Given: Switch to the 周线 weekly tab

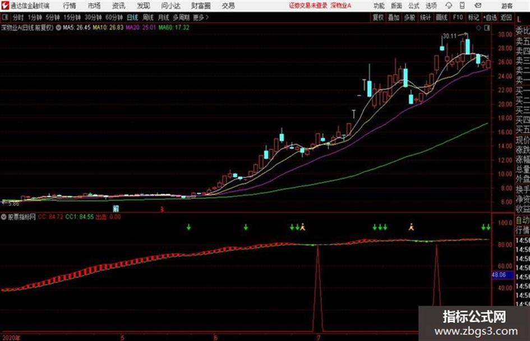Looking at the screenshot, I should pos(148,17).
